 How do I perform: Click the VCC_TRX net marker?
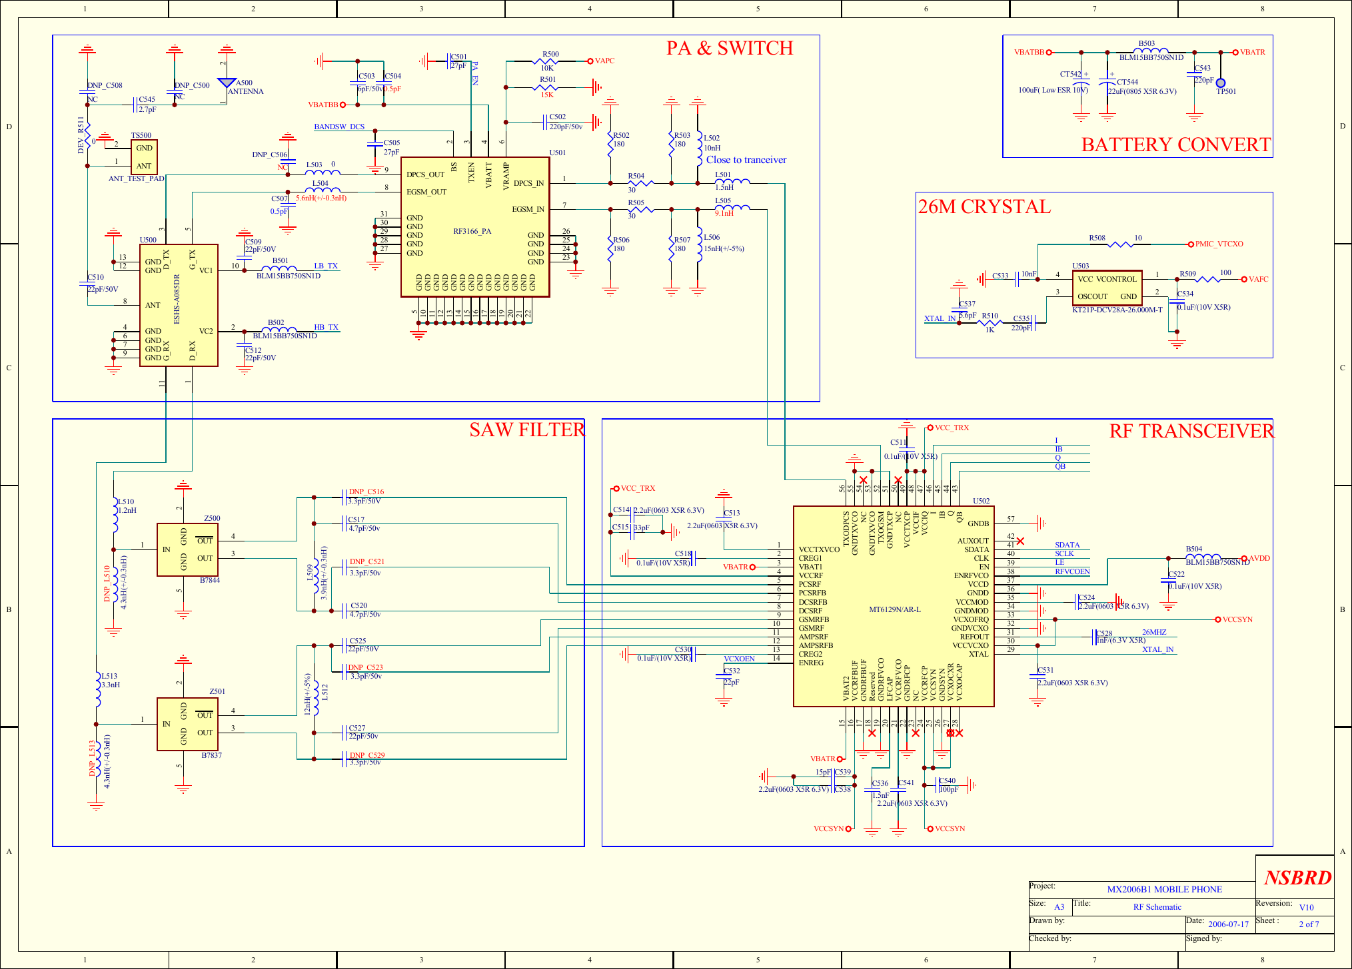(932, 427)
